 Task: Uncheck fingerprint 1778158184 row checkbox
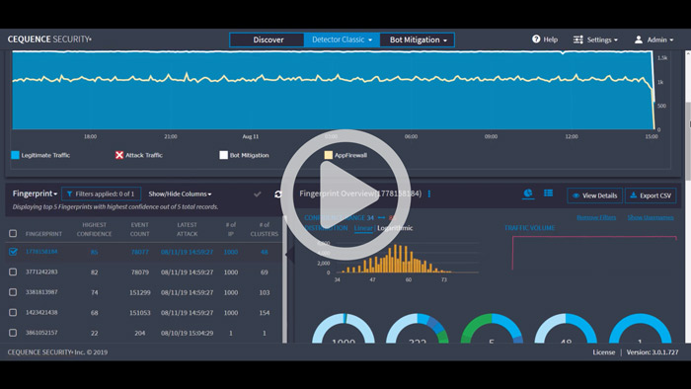pyautogui.click(x=13, y=252)
